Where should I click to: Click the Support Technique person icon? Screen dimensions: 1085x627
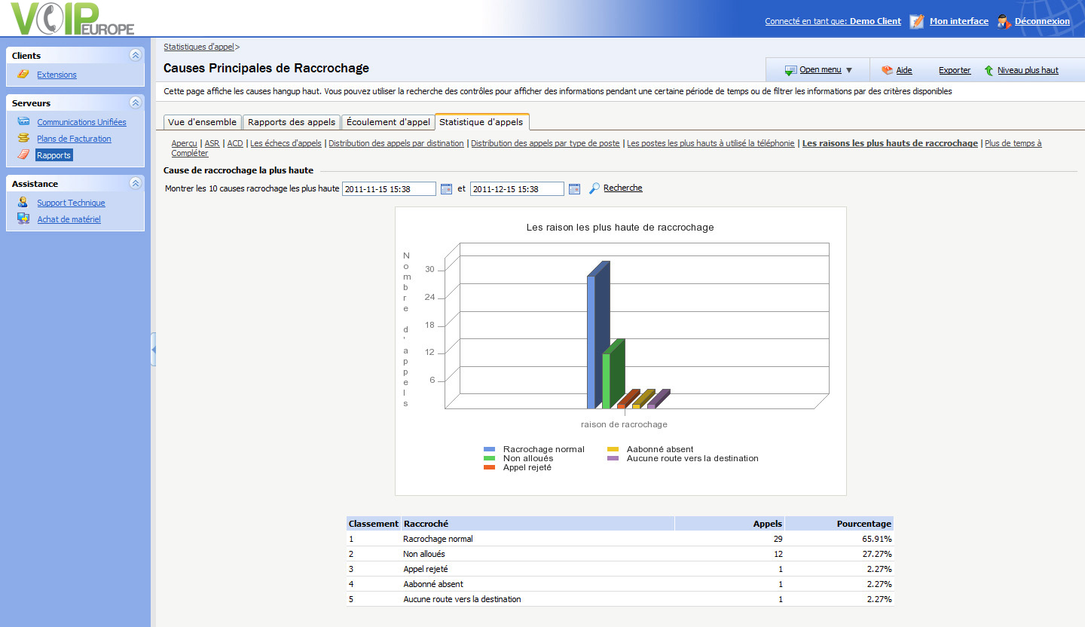[23, 202]
